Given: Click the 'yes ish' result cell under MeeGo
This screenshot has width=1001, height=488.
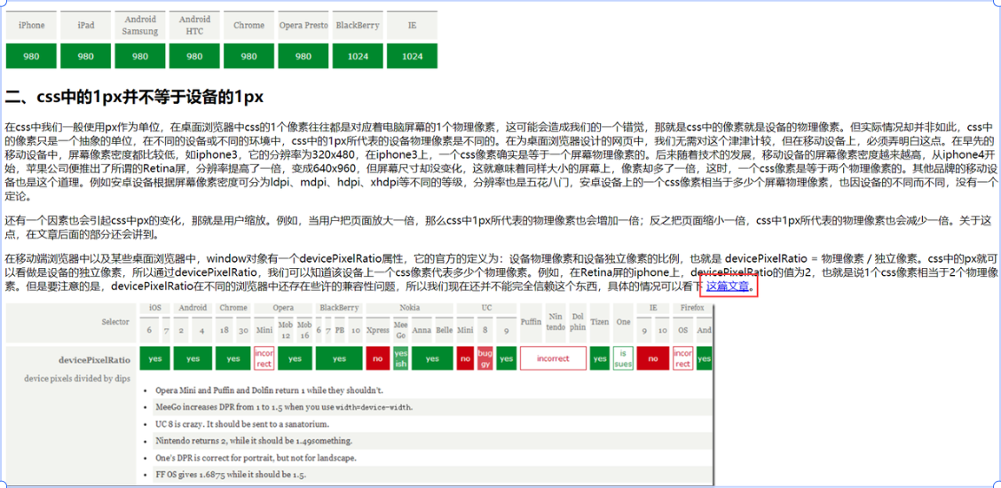Looking at the screenshot, I should pyautogui.click(x=401, y=358).
